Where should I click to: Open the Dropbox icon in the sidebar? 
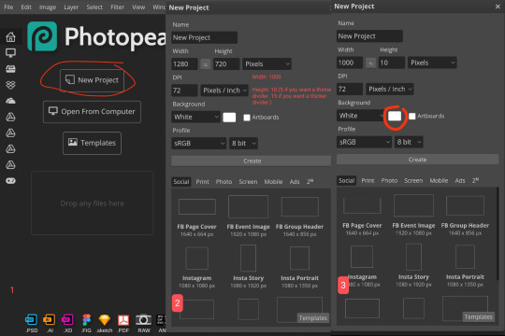point(10,85)
